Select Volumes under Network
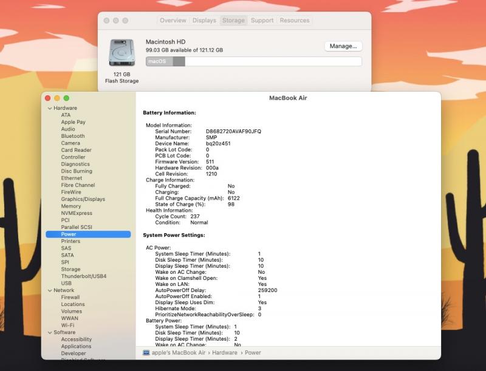This screenshot has width=486, height=371. (72, 311)
